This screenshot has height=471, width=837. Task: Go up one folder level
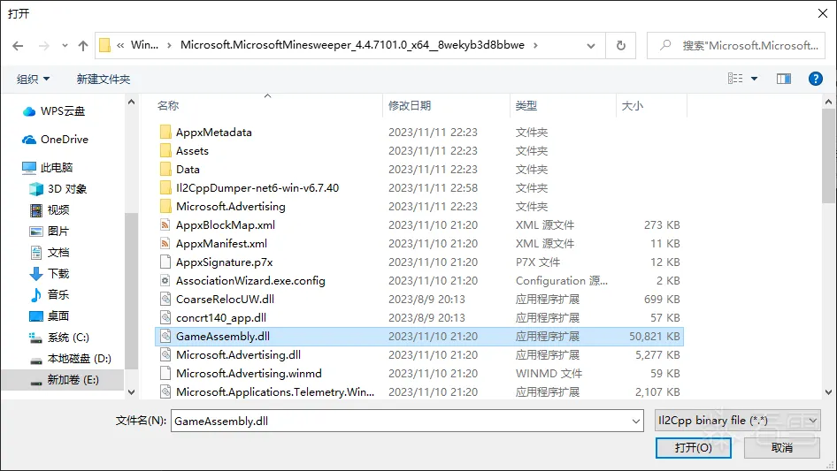(x=83, y=46)
